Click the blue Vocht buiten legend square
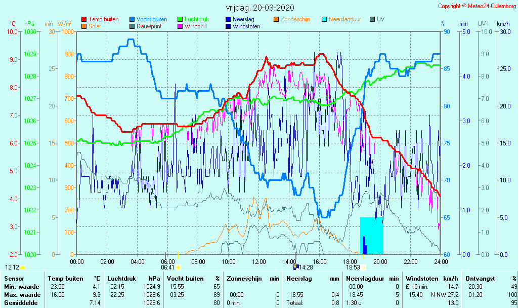The image size is (519, 308). pos(132,19)
